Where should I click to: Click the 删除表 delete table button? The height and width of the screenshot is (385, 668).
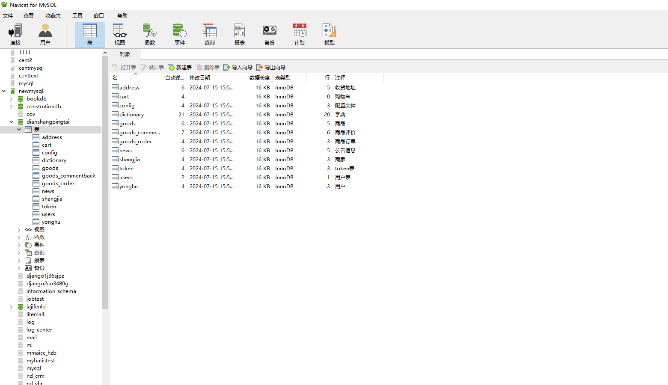pyautogui.click(x=208, y=67)
